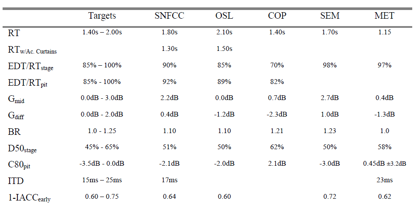This screenshot has height=204, width=417.
Task: Click the SEM column header
Action: coord(329,16)
